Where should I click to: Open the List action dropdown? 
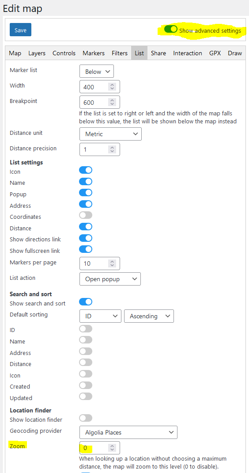(x=110, y=279)
